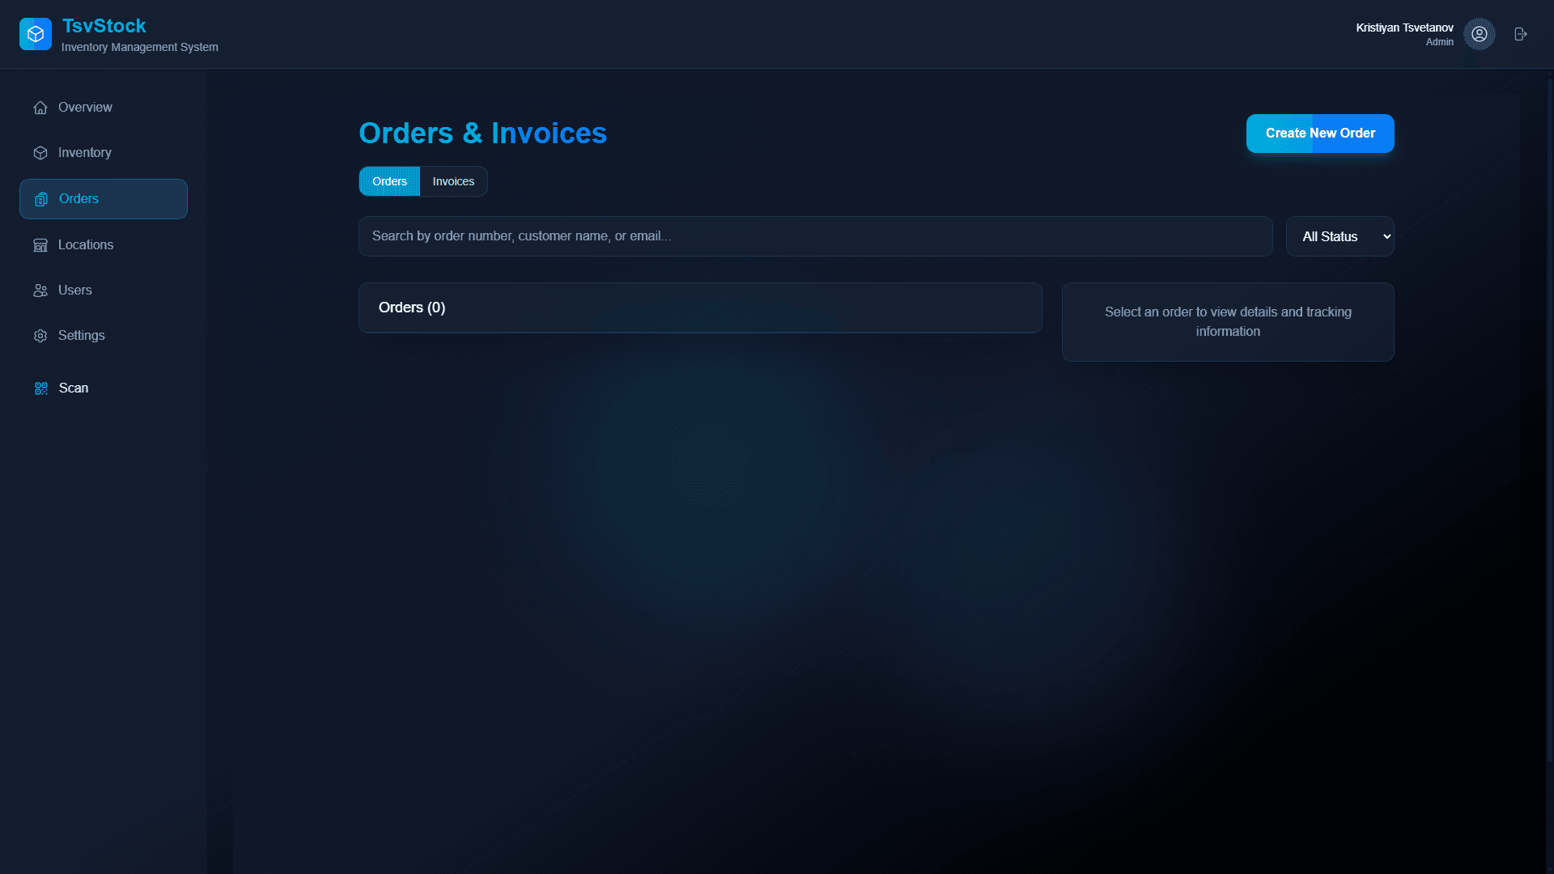Viewport: 1554px width, 874px height.
Task: Click the Settings gear icon
Action: pos(40,336)
